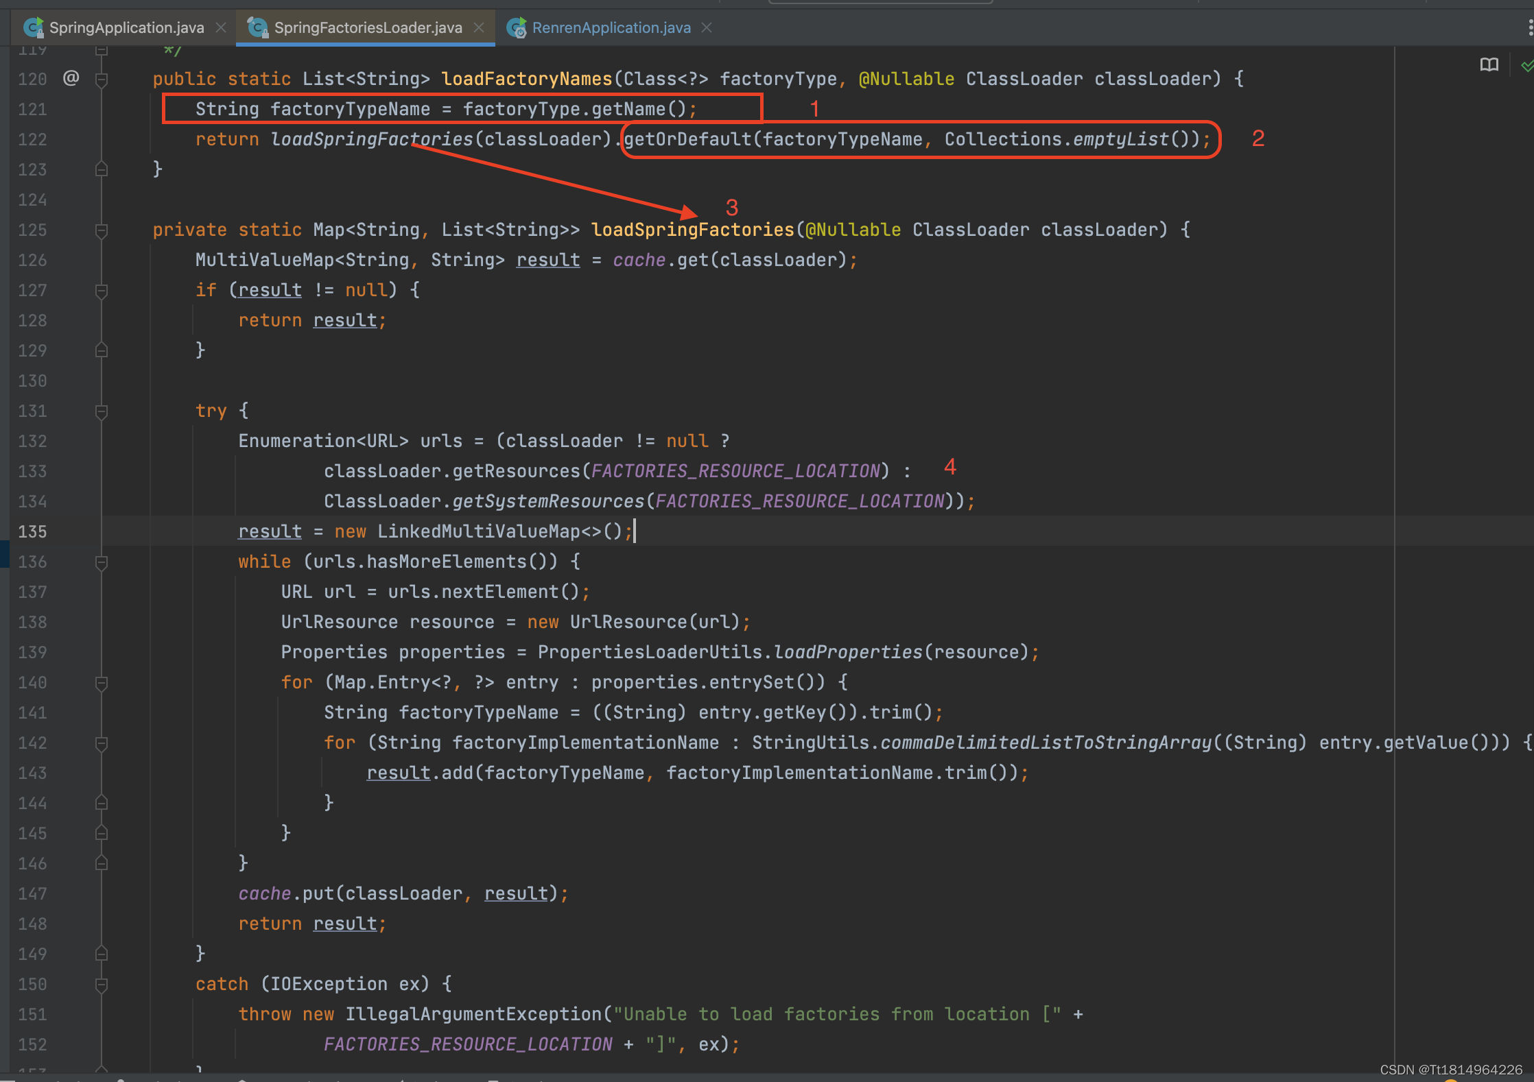Click LinkedMultiValueMap on line 135
Viewport: 1534px width, 1082px height.
point(479,531)
